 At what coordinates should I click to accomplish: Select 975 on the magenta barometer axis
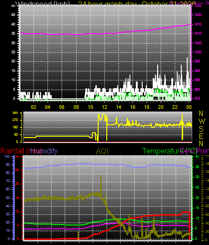click(197, 99)
